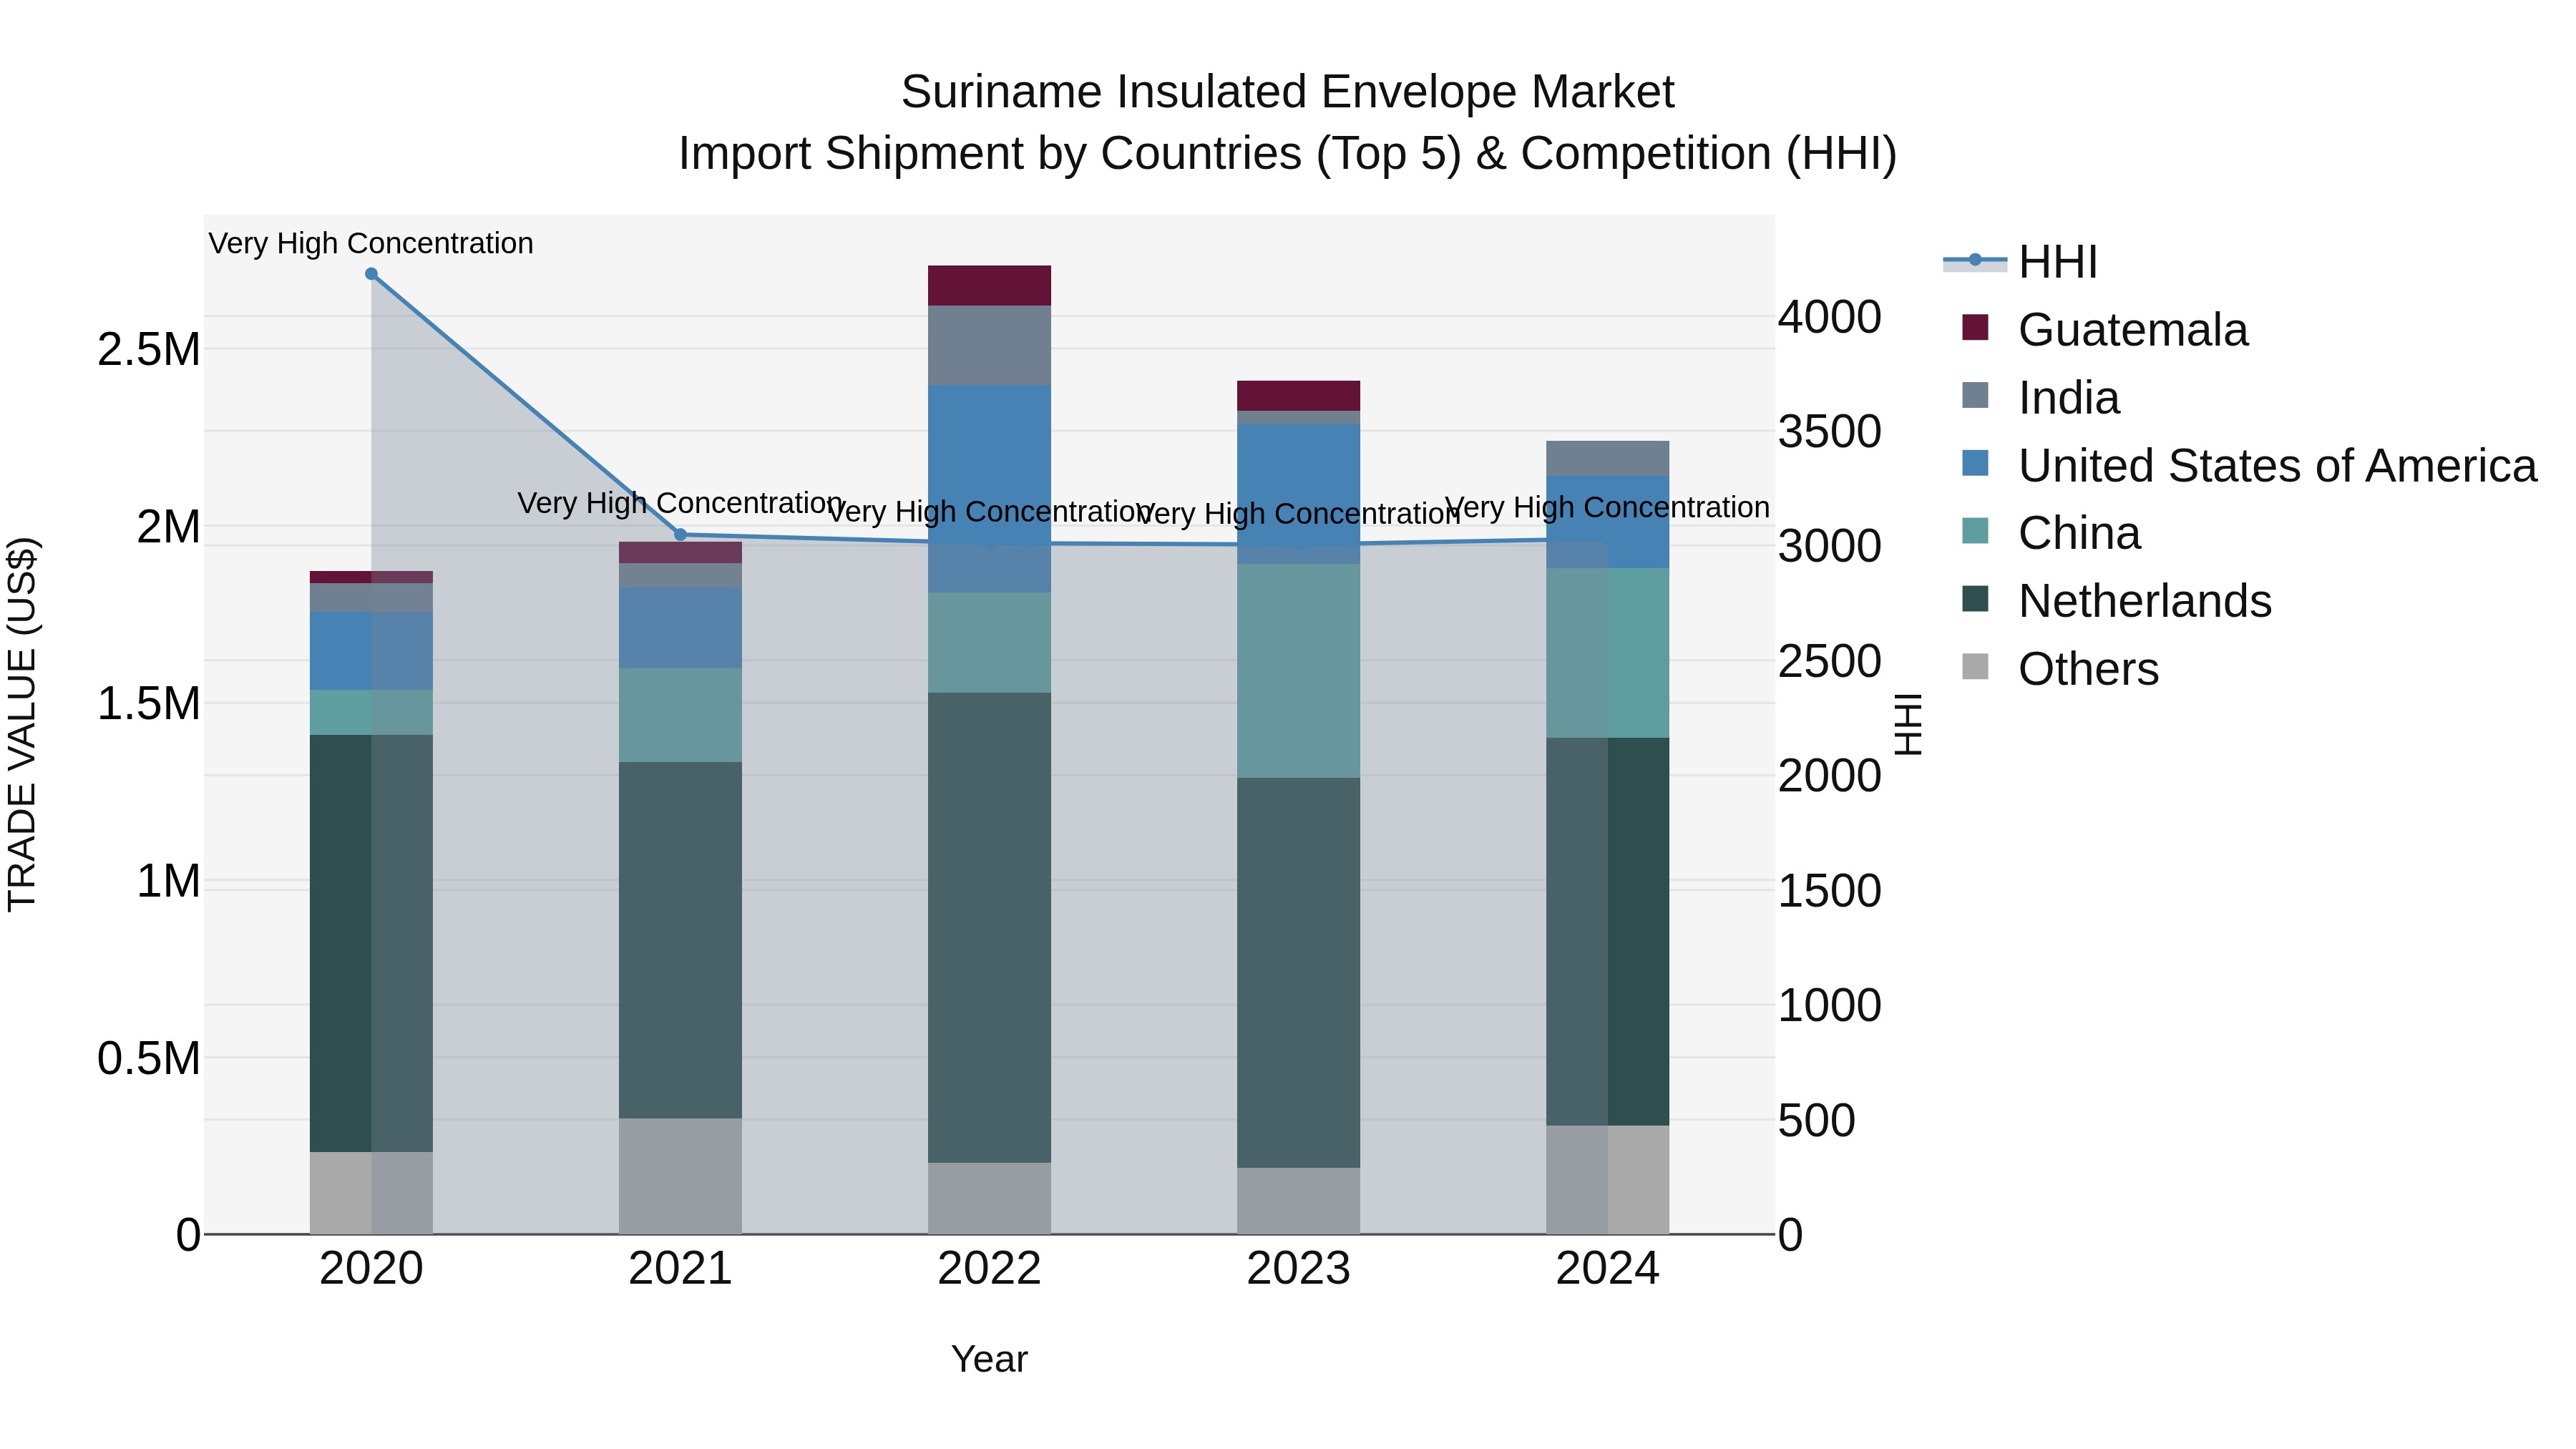
Task: Select the India bar segment for 2022
Action: (x=989, y=345)
